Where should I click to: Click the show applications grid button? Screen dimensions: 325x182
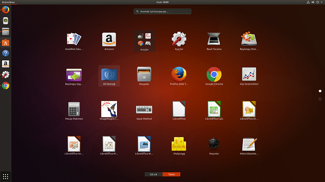(x=6, y=177)
